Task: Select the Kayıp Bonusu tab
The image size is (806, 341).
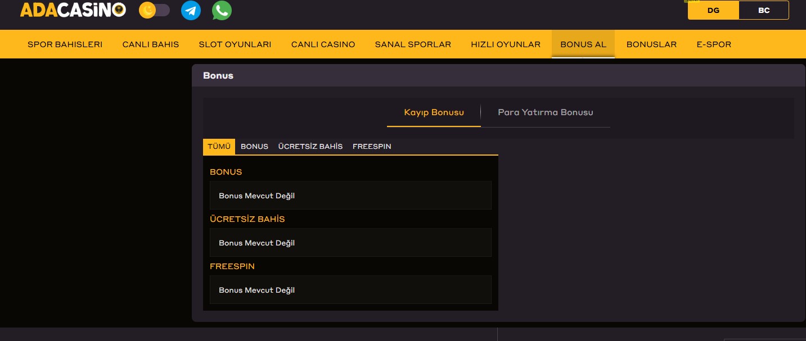Action: coord(434,112)
